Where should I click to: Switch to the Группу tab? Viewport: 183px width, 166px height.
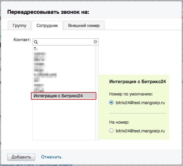click(x=19, y=26)
